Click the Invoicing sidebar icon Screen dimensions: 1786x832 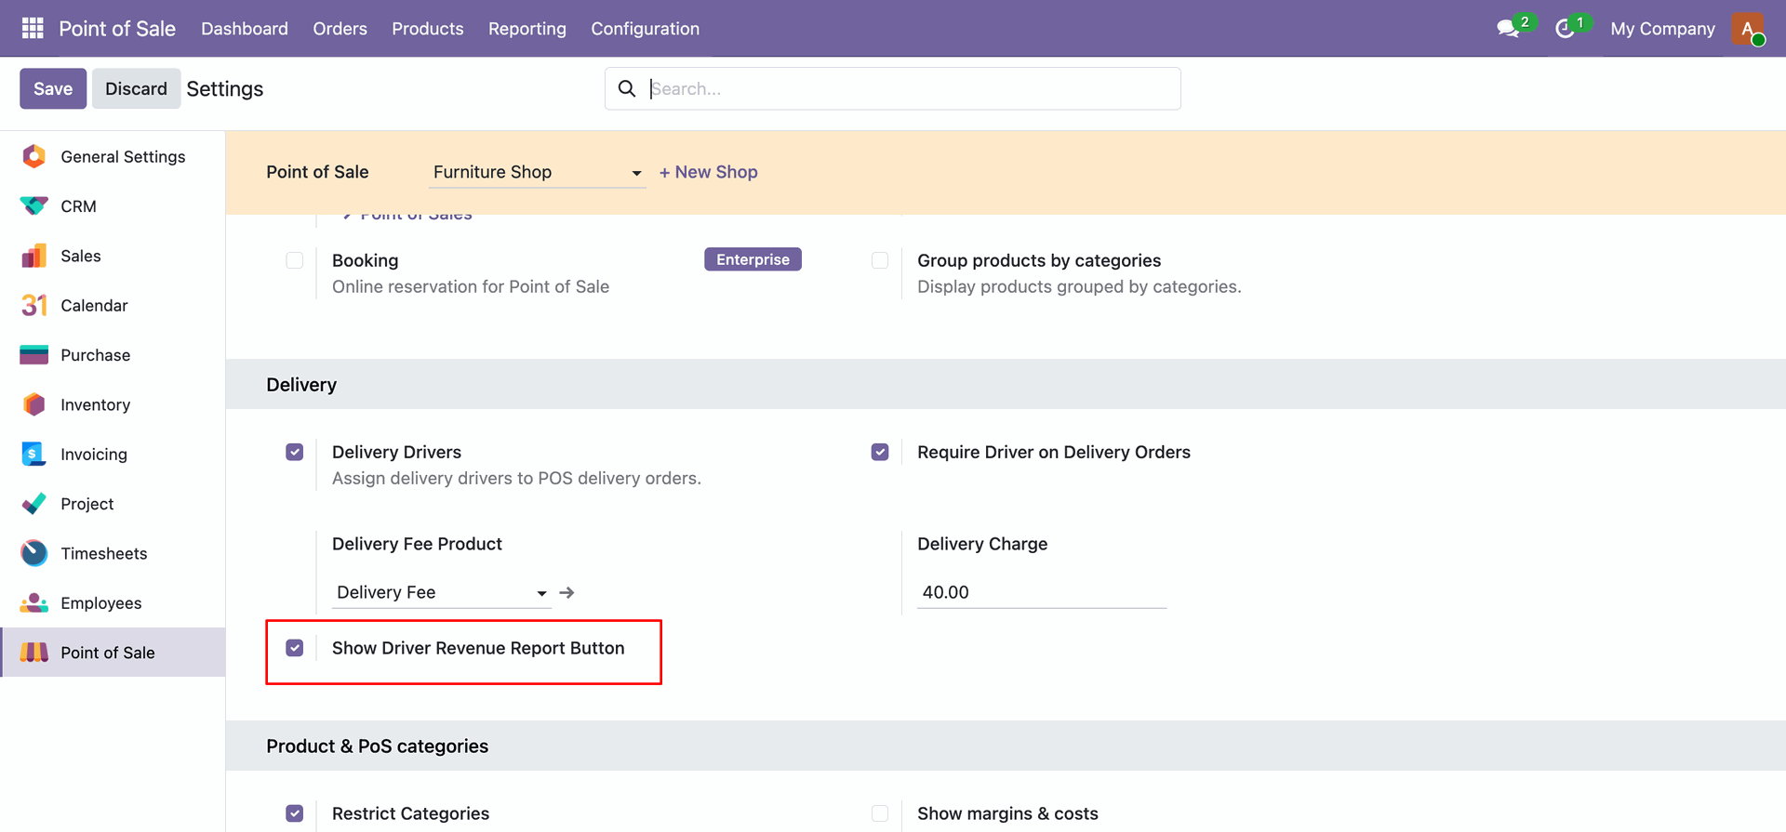coord(33,454)
